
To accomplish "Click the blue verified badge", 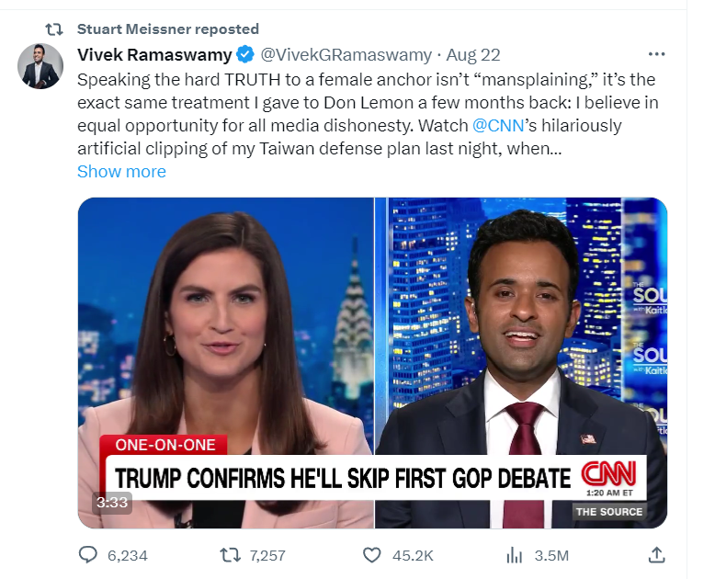I will [245, 55].
